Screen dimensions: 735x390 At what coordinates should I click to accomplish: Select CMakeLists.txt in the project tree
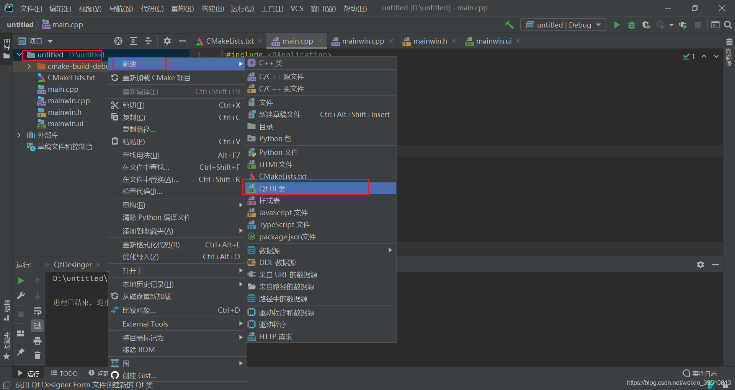coord(71,78)
